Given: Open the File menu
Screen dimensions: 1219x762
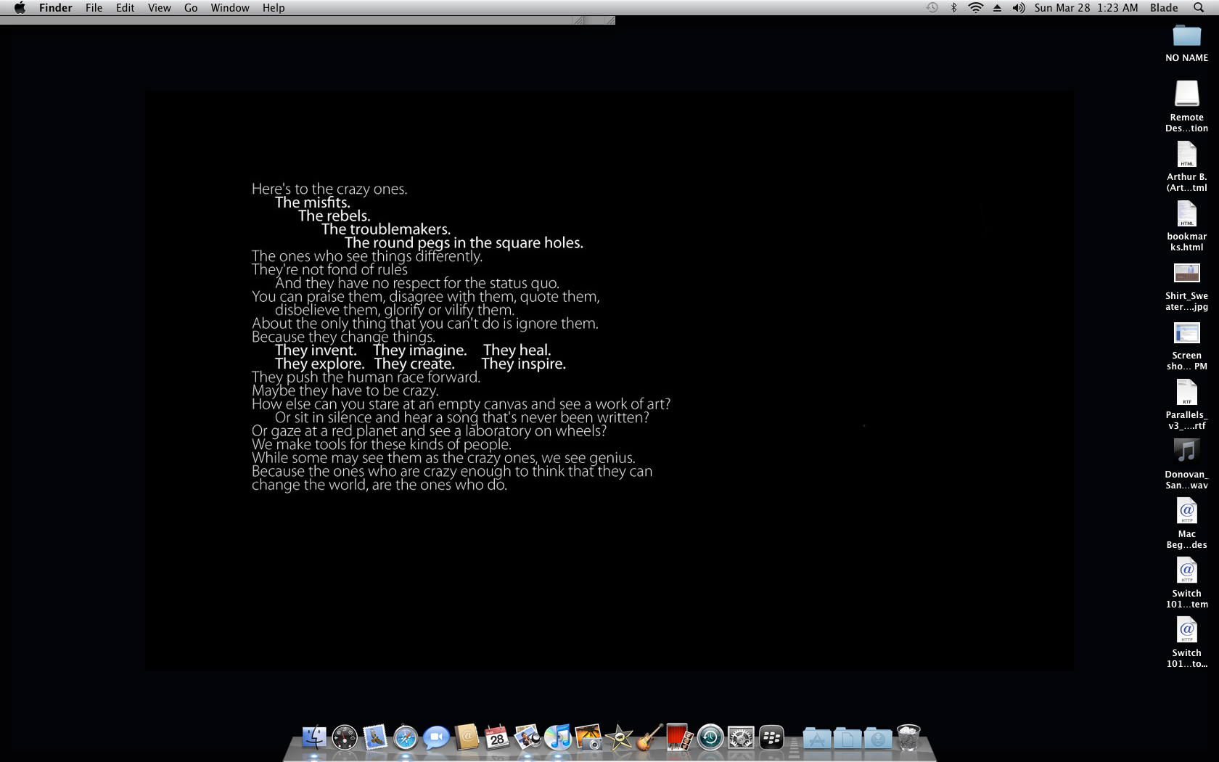Looking at the screenshot, I should click(x=94, y=8).
